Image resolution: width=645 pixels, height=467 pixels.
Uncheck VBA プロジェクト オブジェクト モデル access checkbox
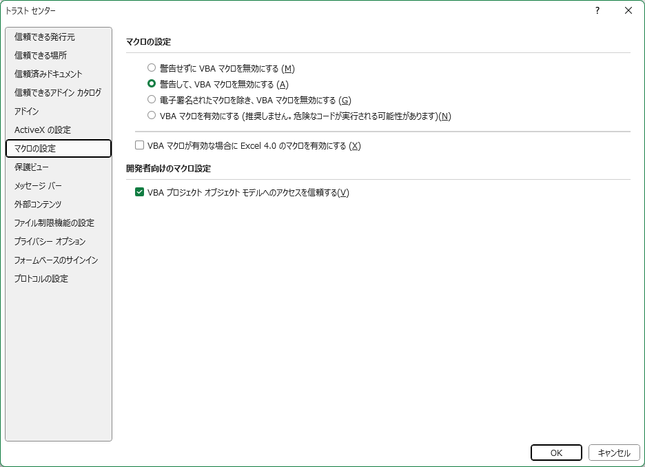pyautogui.click(x=140, y=192)
